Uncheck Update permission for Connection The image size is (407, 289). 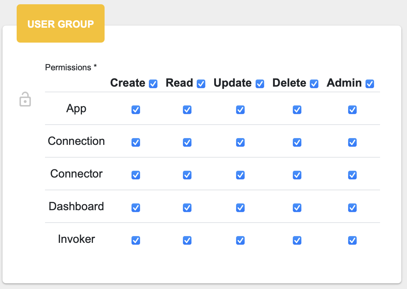coord(240,142)
